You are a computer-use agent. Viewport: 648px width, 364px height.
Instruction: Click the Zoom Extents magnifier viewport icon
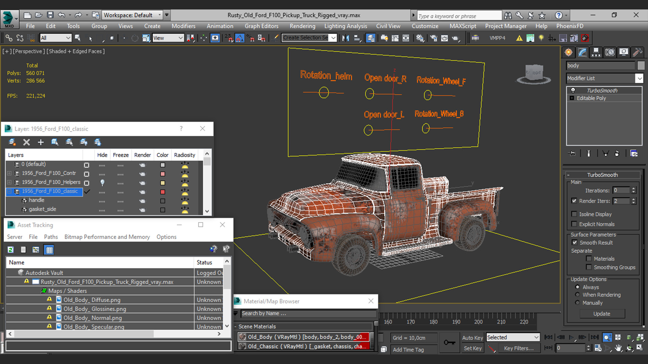pos(607,338)
